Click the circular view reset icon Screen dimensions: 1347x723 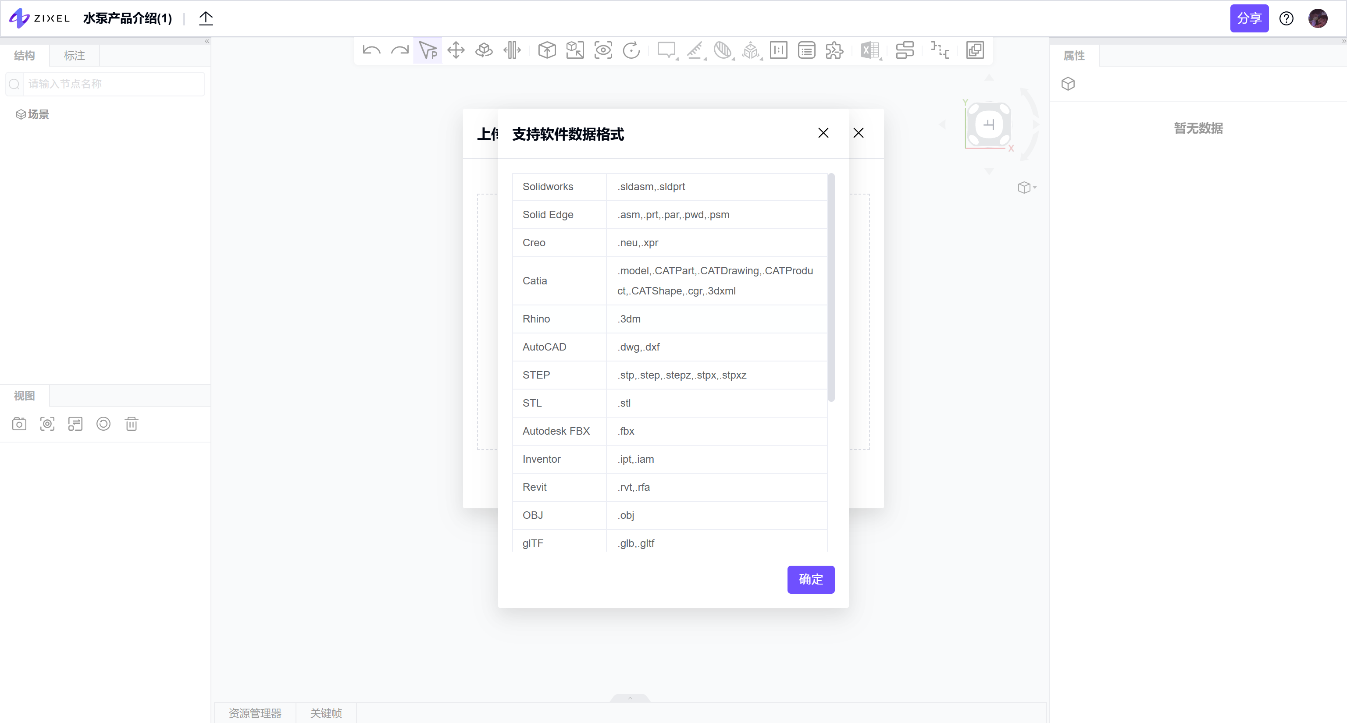(103, 424)
